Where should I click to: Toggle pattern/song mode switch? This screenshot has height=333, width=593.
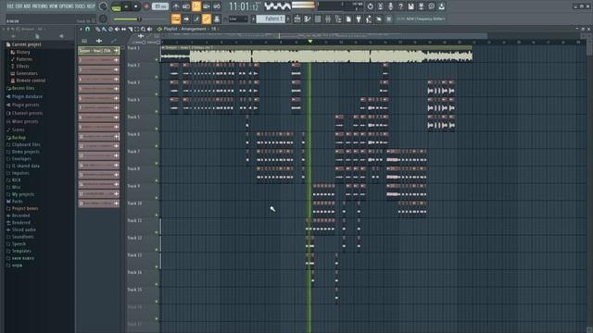[116, 6]
